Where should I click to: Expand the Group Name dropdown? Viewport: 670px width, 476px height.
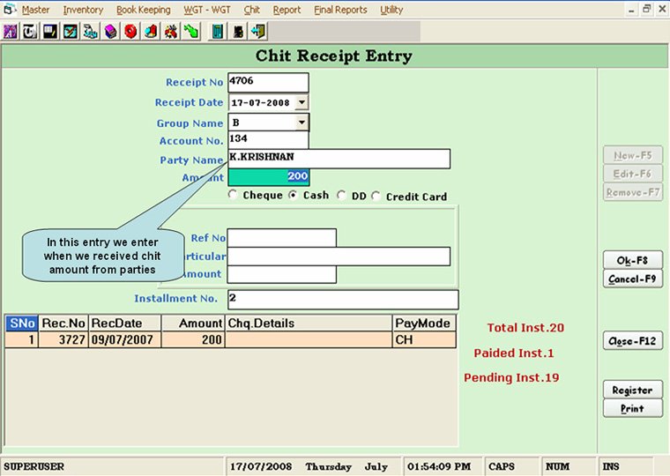click(301, 123)
